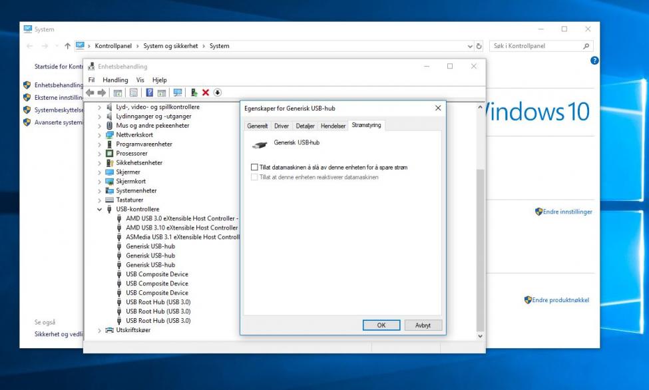Click the blue question mark Help toolbar icon
The width and height of the screenshot is (649, 390).
[149, 93]
